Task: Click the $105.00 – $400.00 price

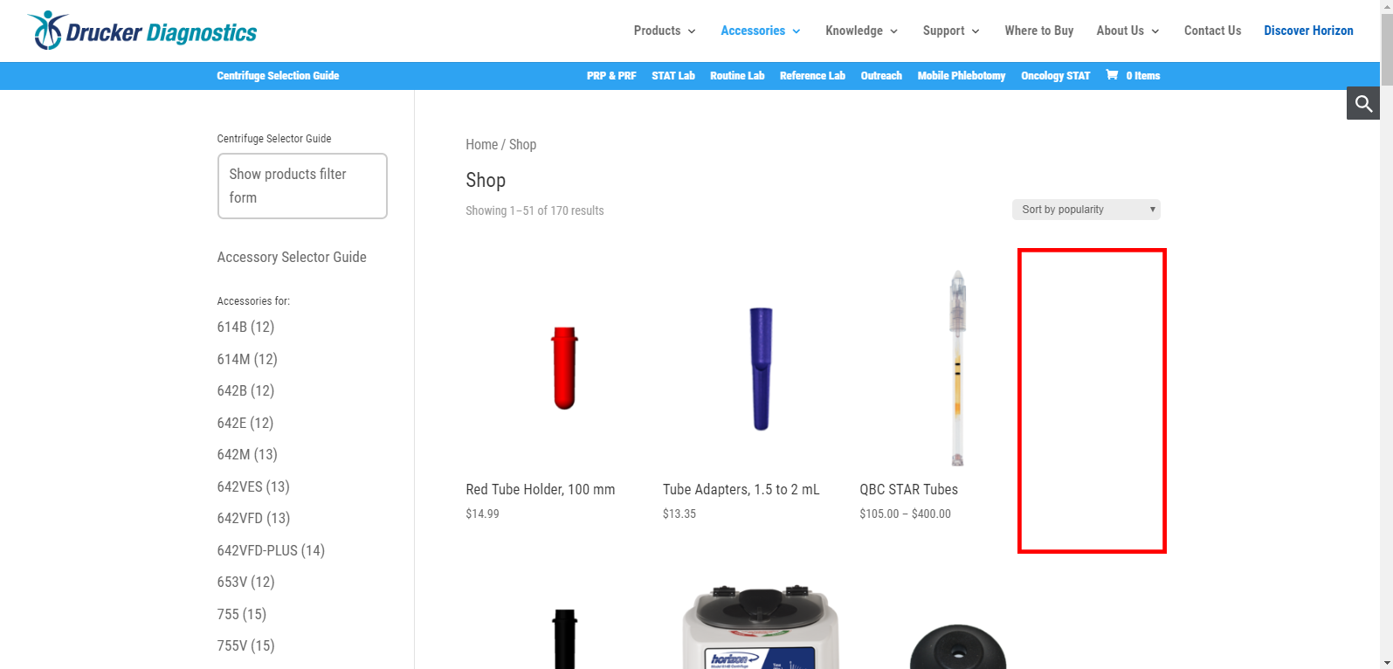Action: coord(906,514)
